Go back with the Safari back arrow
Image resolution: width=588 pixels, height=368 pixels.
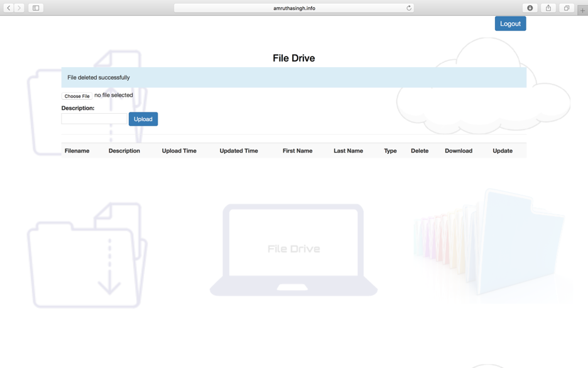coord(9,8)
